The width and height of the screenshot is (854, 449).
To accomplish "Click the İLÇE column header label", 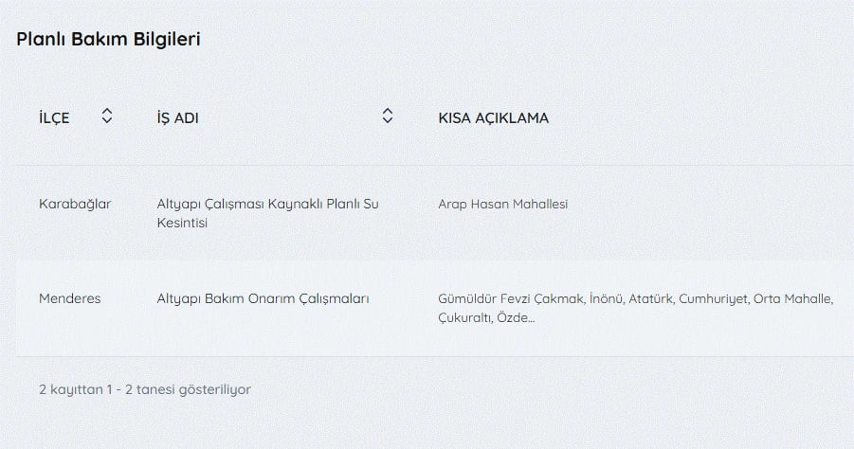I will click(54, 117).
